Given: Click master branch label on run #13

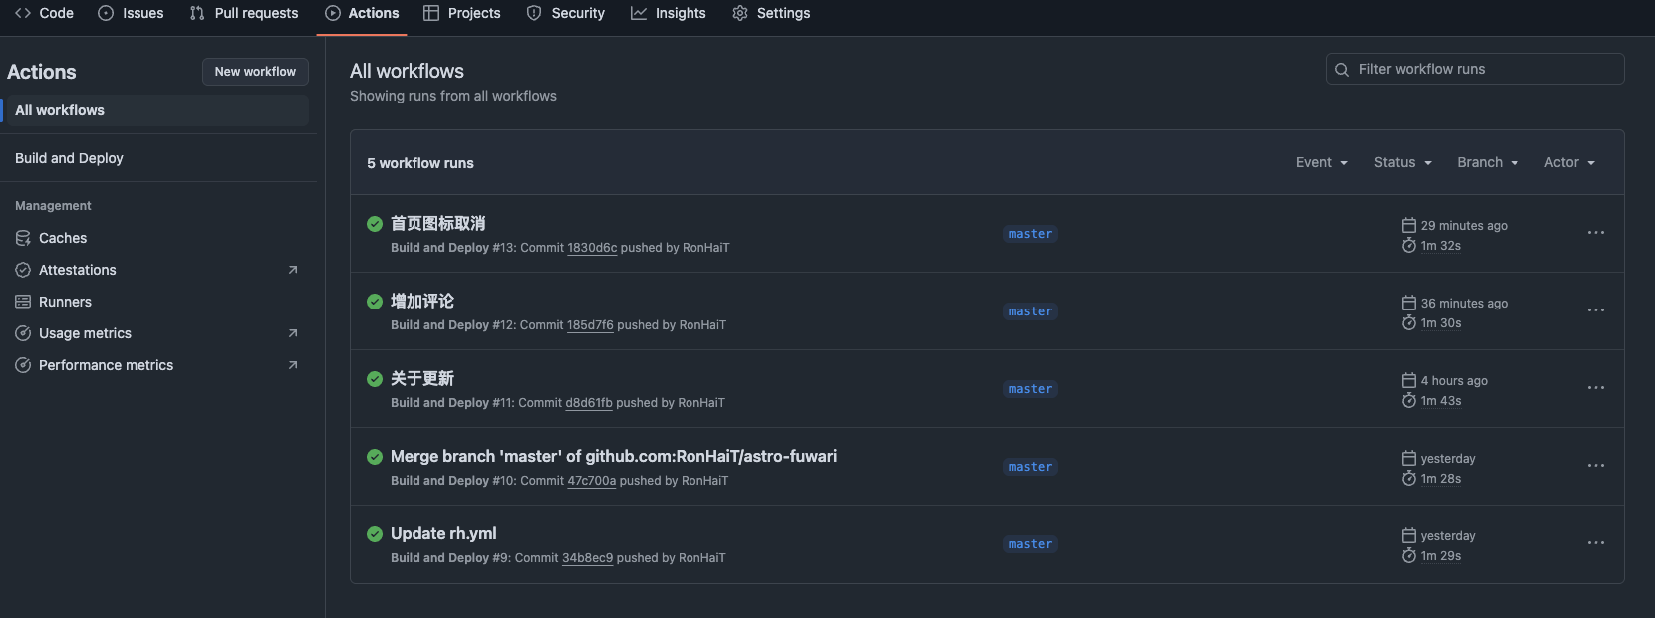Looking at the screenshot, I should pyautogui.click(x=1030, y=234).
